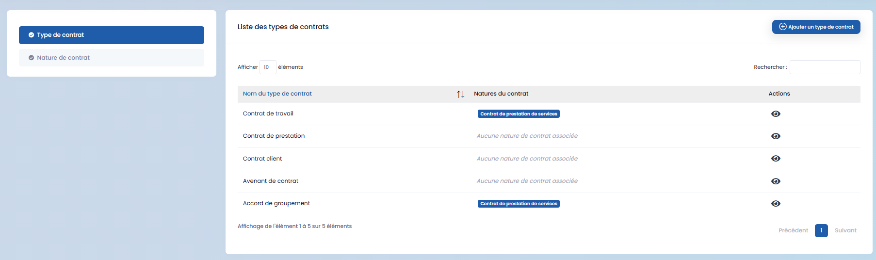Switch to Nature de contrat tab

pyautogui.click(x=111, y=58)
